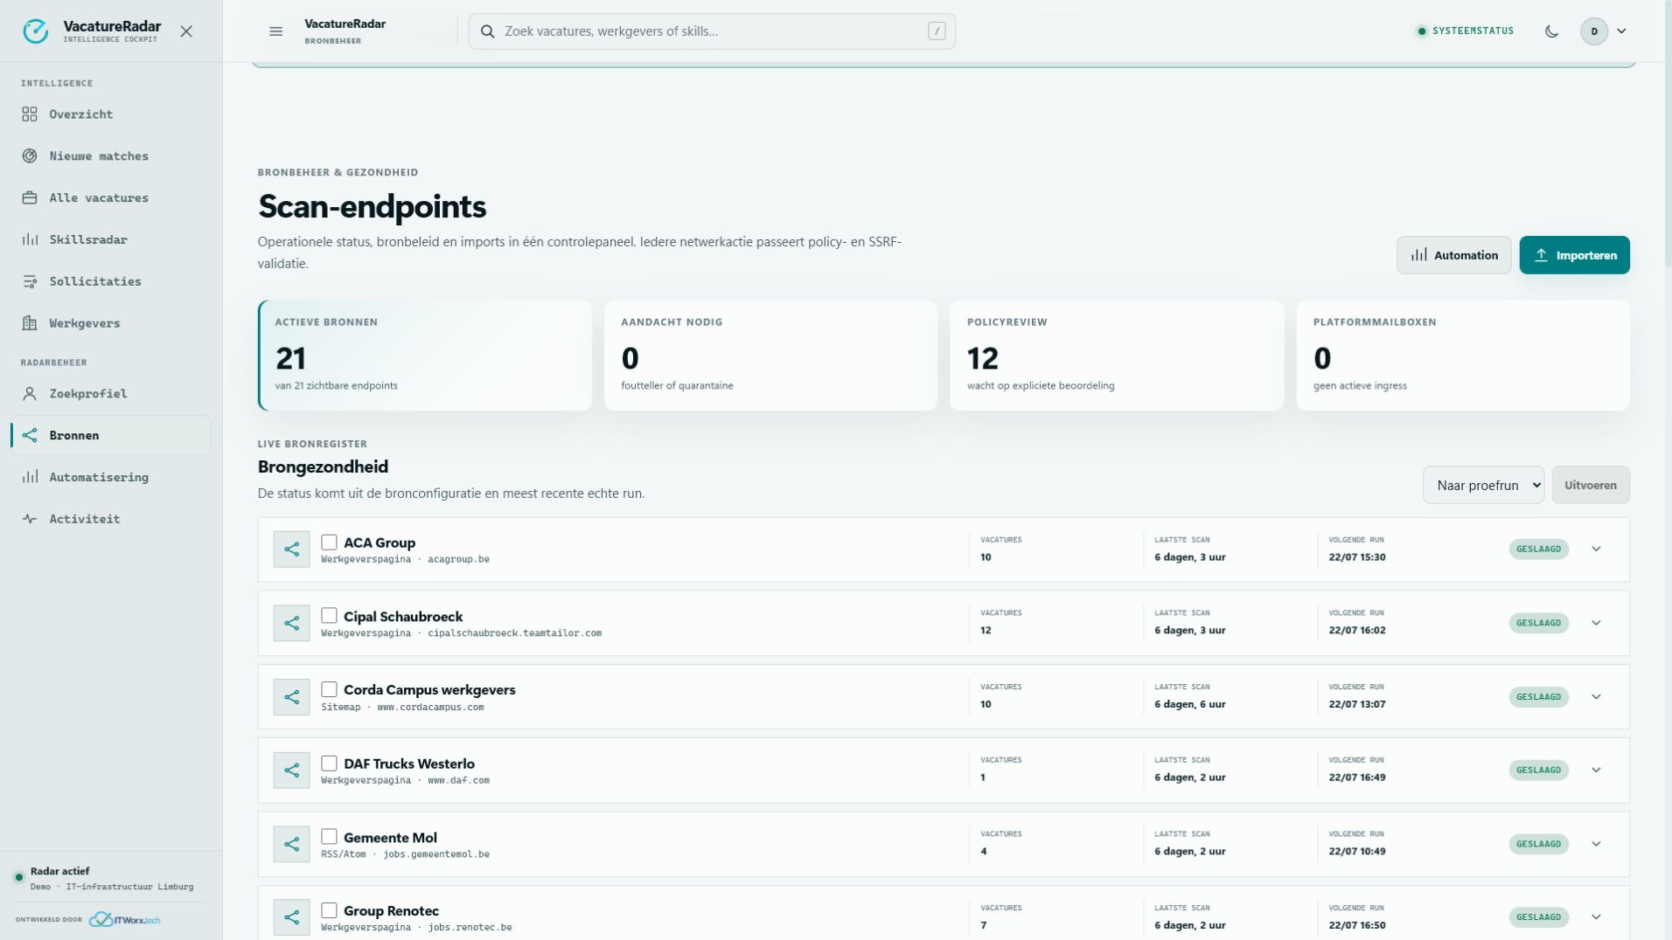Image resolution: width=1672 pixels, height=940 pixels.
Task: Click Geslaagd badge for ACA Group
Action: click(1538, 549)
